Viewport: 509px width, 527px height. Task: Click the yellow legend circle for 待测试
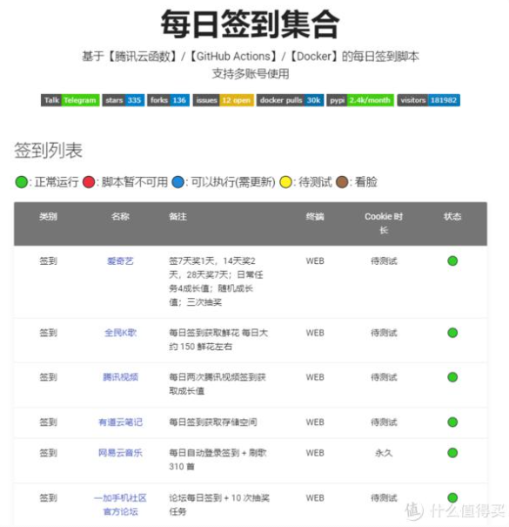(x=285, y=182)
